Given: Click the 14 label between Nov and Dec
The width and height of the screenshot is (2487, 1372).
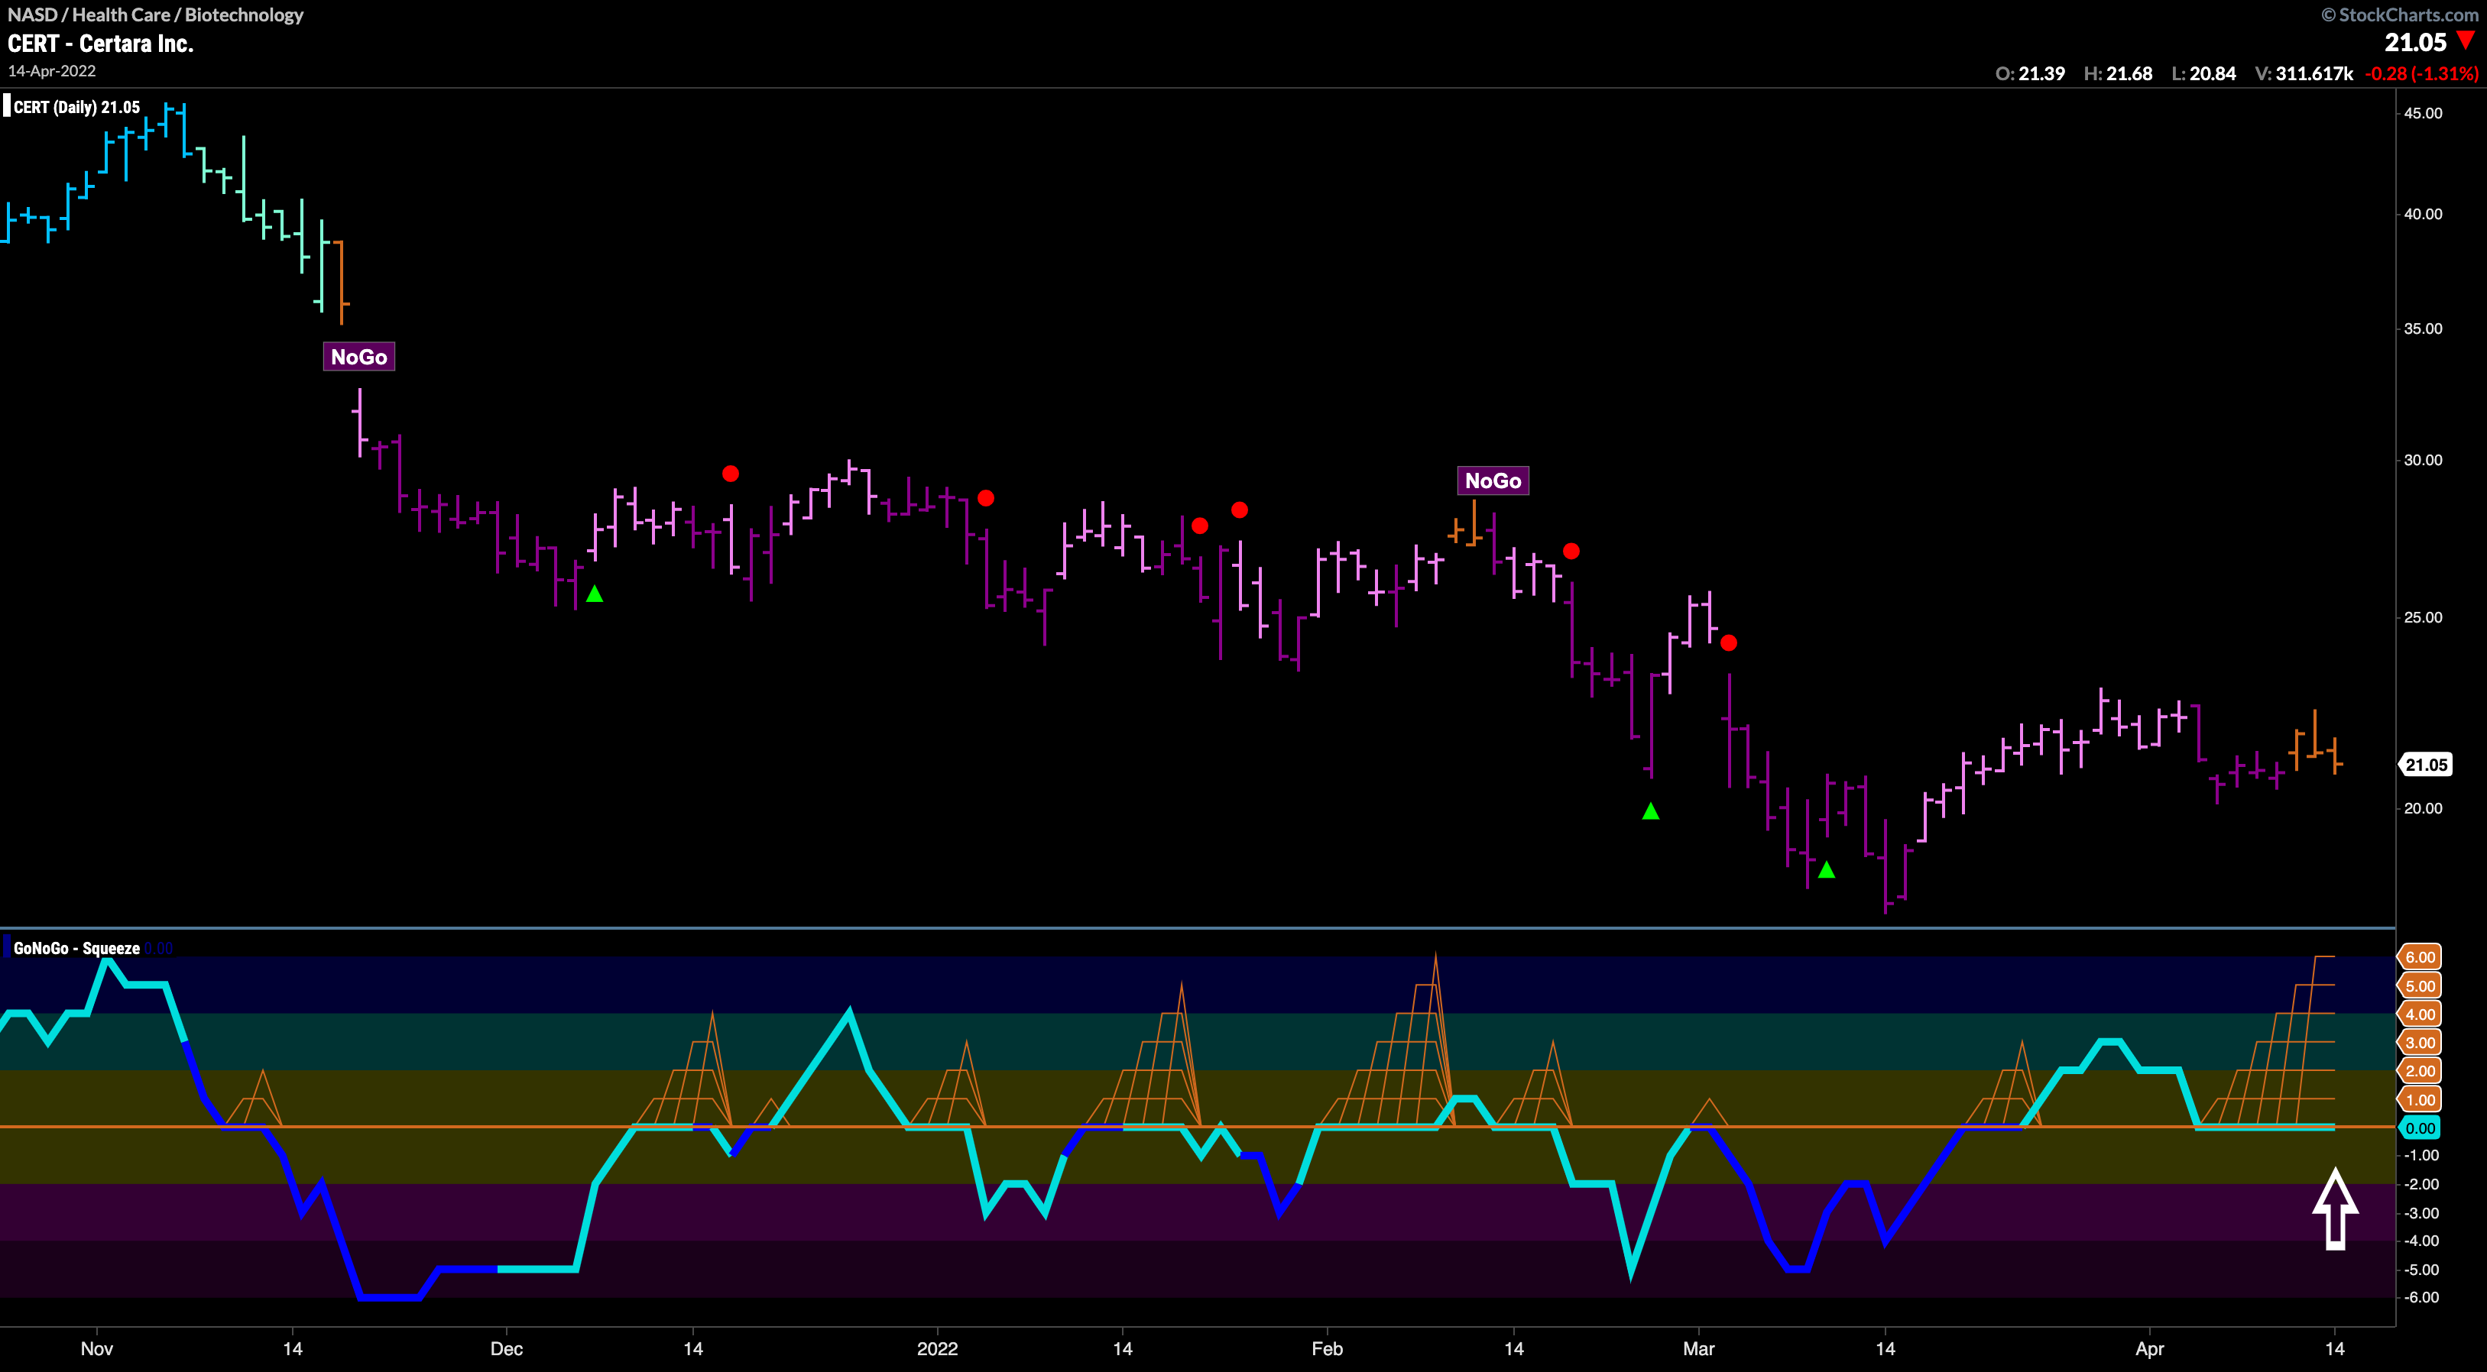Looking at the screenshot, I should (x=293, y=1349).
